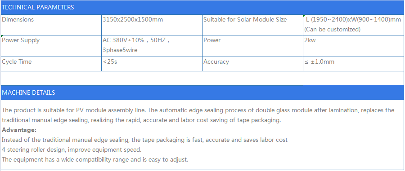Screen dimensions: 405x171
Task: Click the <25s cycle time value
Action: (110, 62)
